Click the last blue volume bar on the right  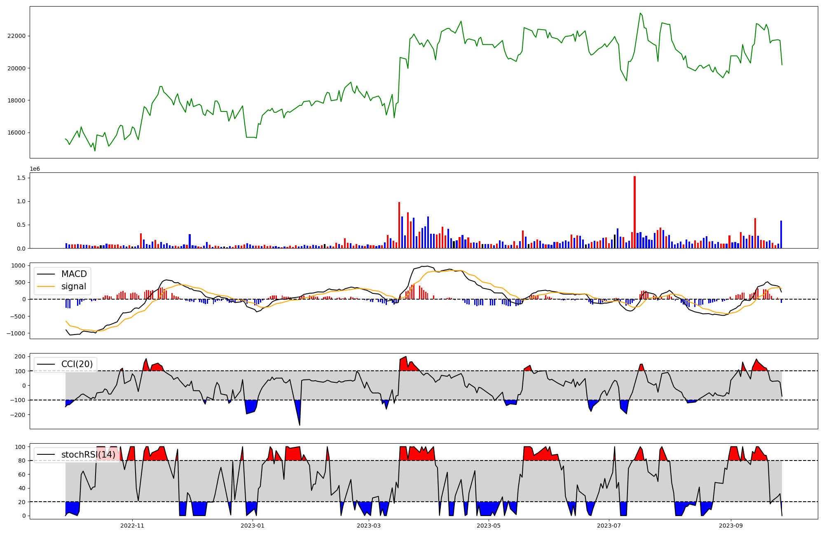[781, 235]
